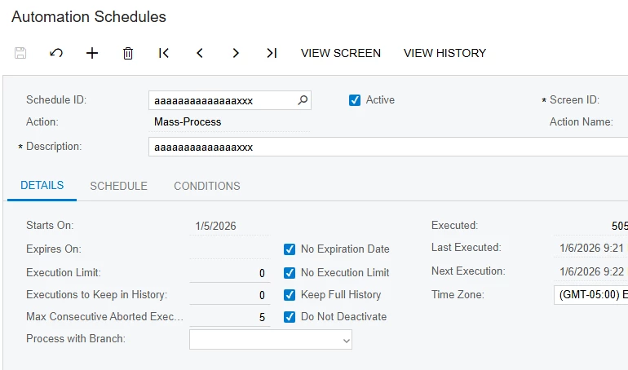Toggle No Expiration Date checkbox

tap(290, 249)
